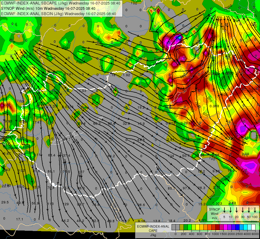Click the SBCIN value 129 on map
Viewport: 260px width, 239px height.
(66, 204)
